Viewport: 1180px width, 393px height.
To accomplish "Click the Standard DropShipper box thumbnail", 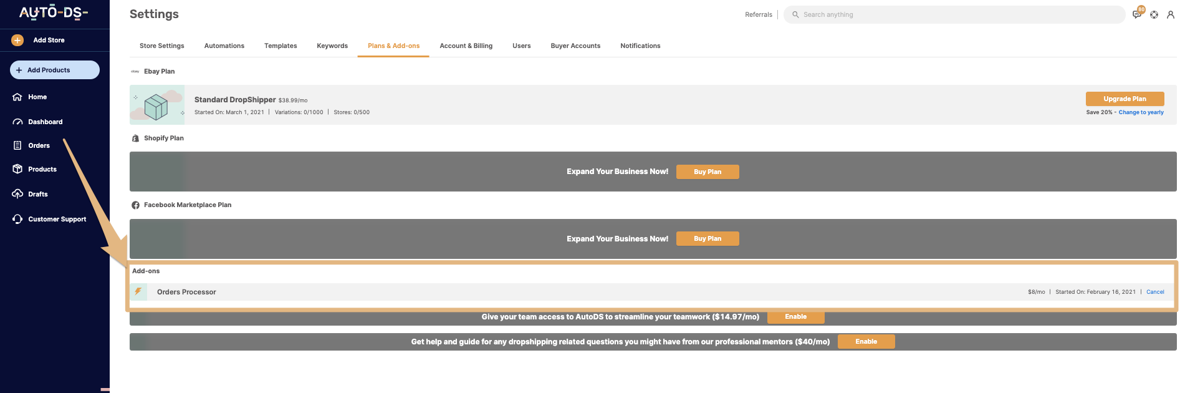I will [157, 105].
